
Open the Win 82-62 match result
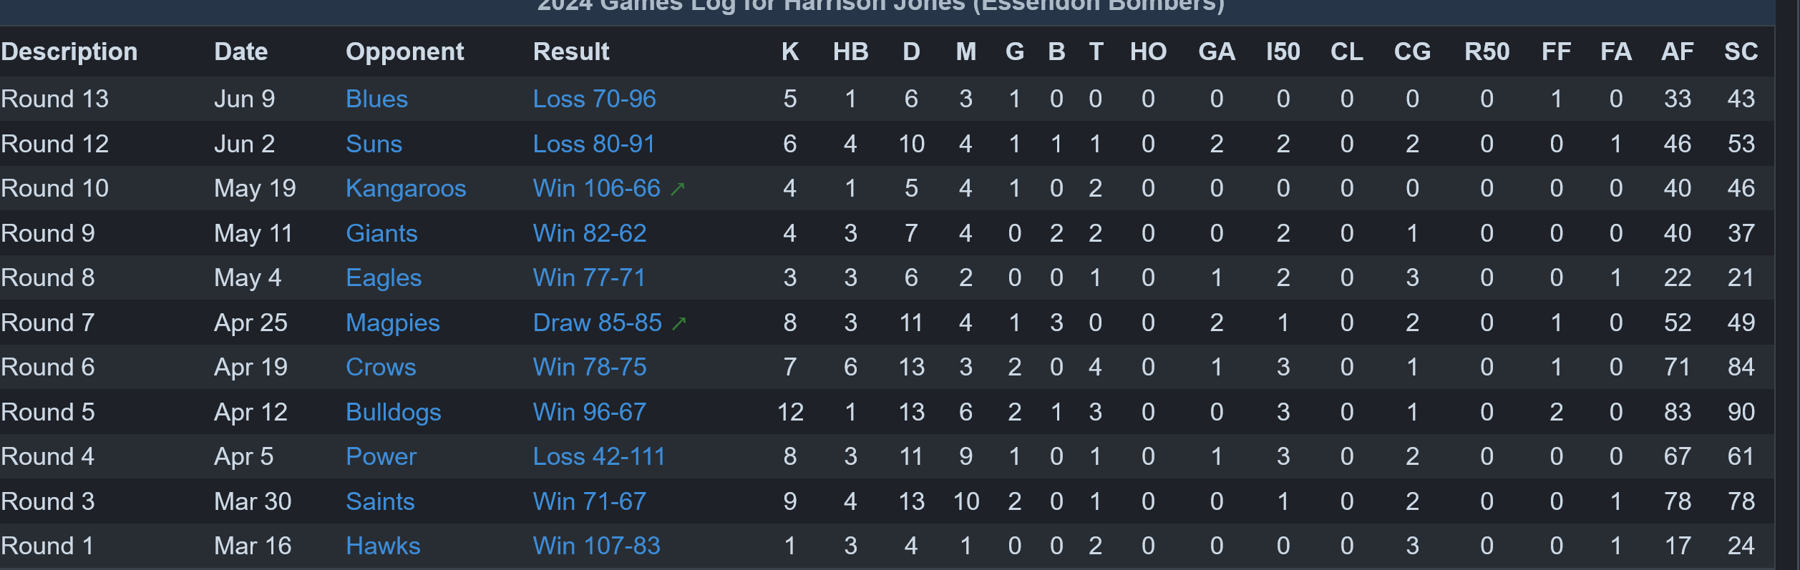click(590, 233)
